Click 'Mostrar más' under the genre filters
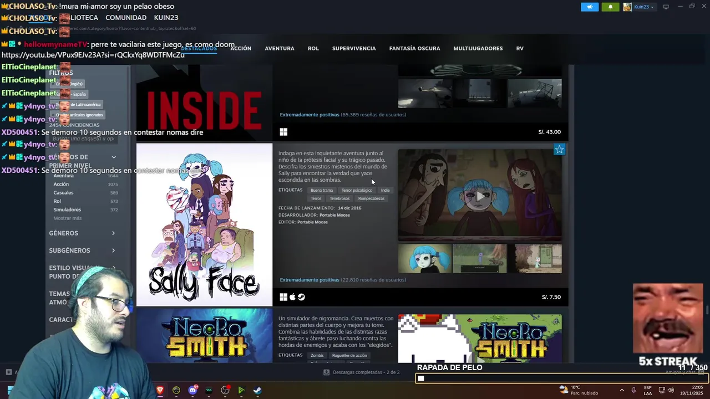710x399 pixels. pyautogui.click(x=67, y=218)
